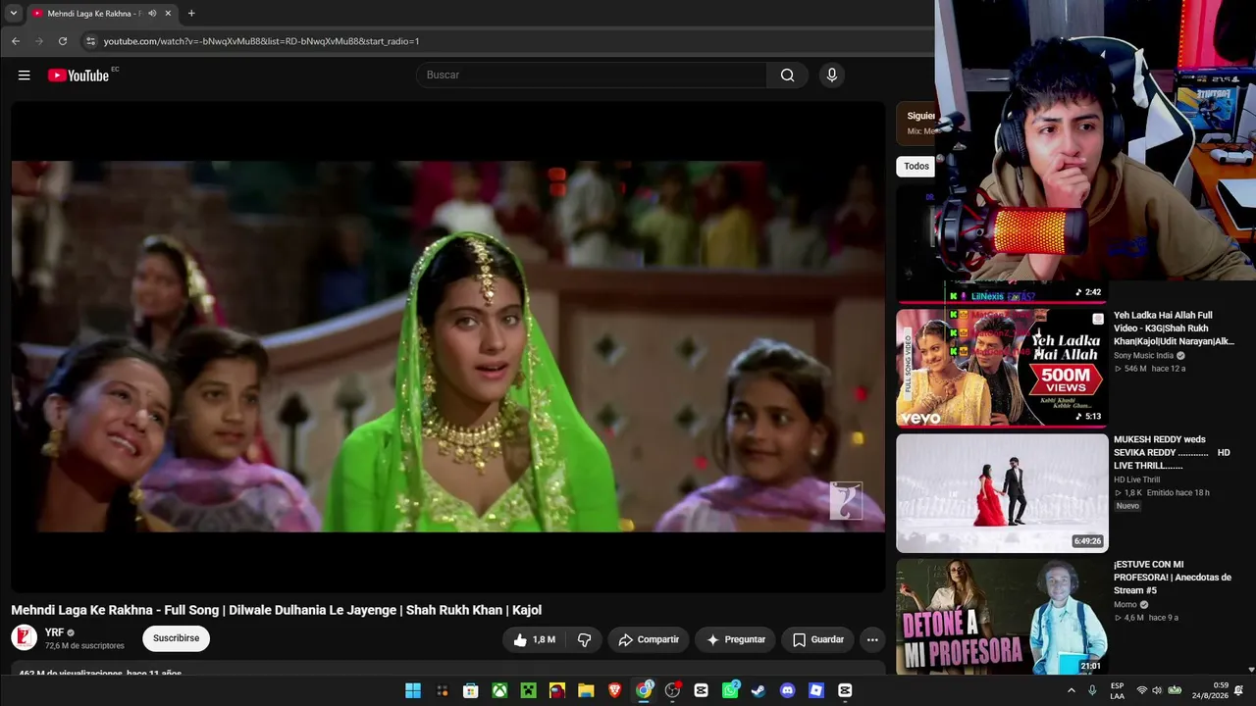Reload the YouTube page
The width and height of the screenshot is (1256, 706).
[63, 41]
